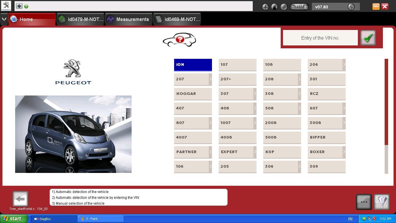Select the K0P model
This screenshot has height=223, width=396.
tap(282, 152)
